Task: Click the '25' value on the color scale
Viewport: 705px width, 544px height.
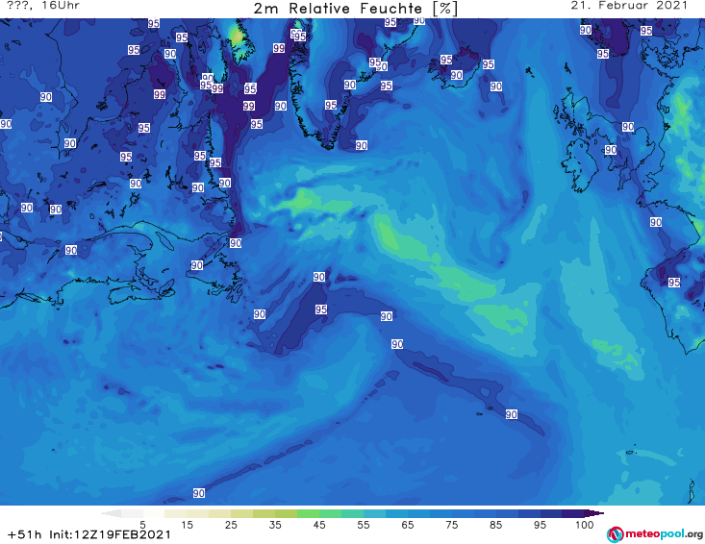Action: pos(231,524)
